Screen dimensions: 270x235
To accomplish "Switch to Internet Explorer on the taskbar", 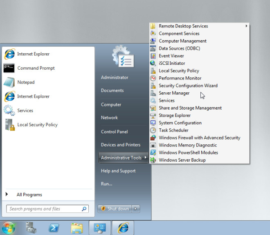I will point(123,228).
